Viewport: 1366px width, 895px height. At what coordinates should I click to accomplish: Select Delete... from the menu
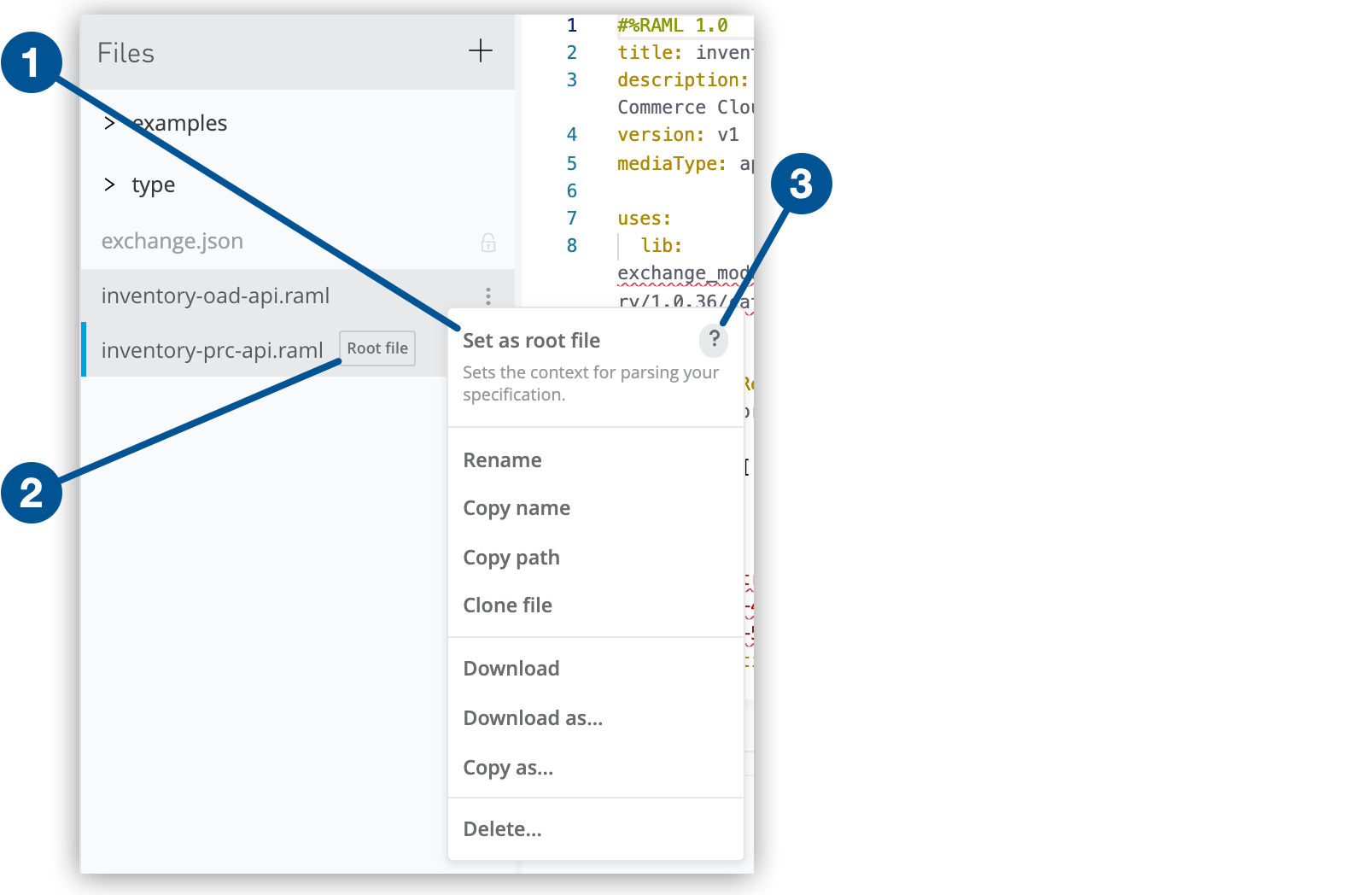tap(502, 829)
